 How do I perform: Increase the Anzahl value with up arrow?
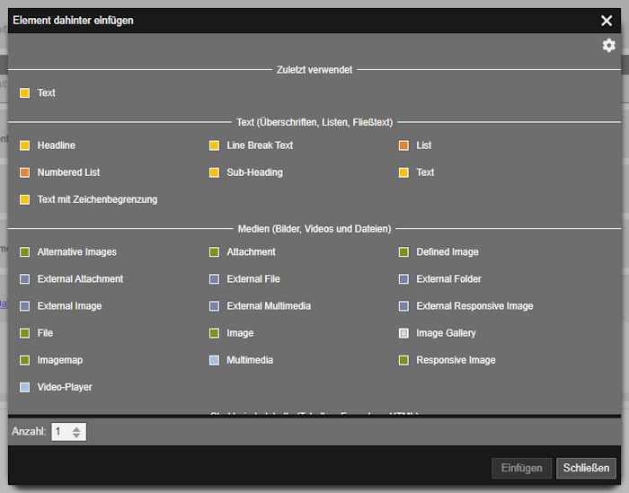click(x=76, y=428)
